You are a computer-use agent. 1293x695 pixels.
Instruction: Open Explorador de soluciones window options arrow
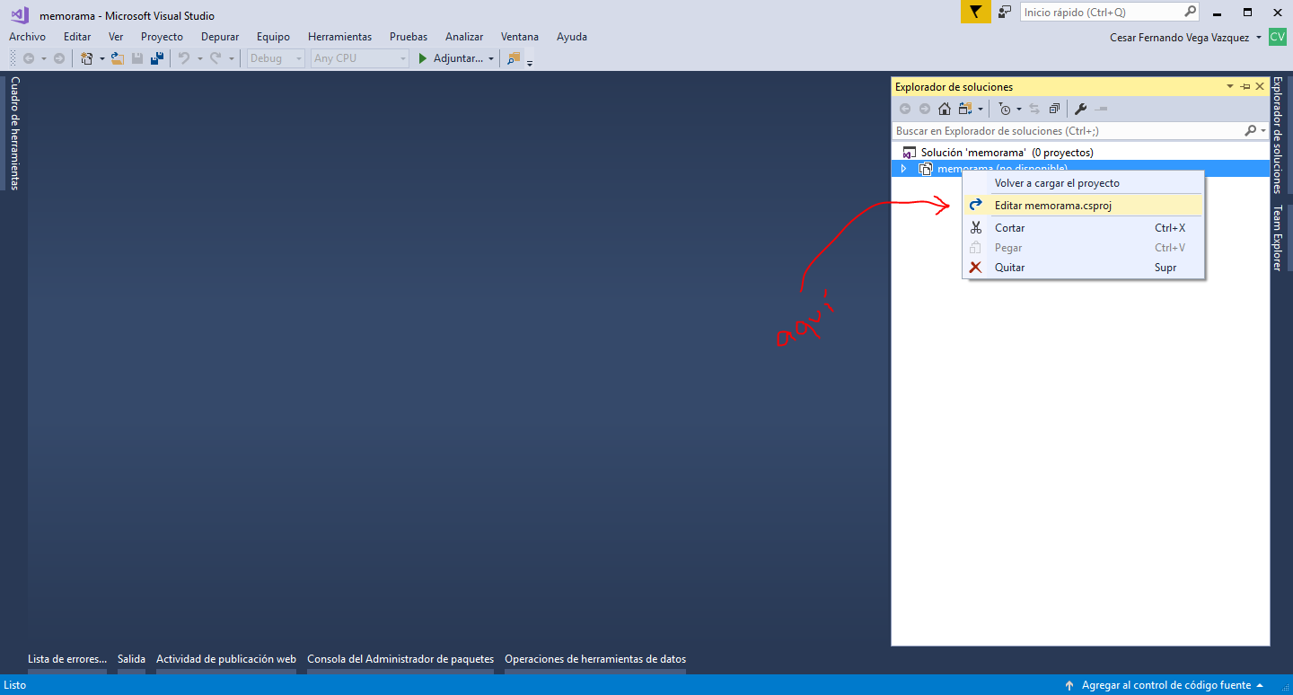click(1230, 86)
